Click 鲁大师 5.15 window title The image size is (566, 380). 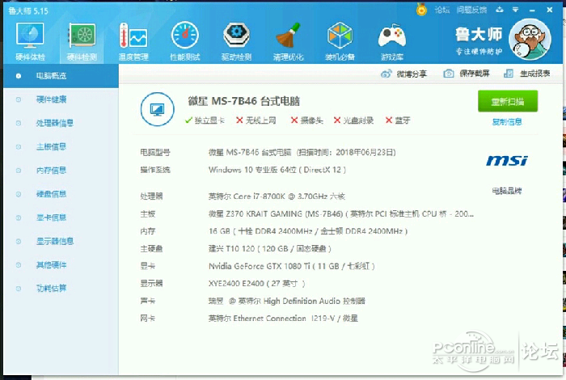click(x=28, y=11)
